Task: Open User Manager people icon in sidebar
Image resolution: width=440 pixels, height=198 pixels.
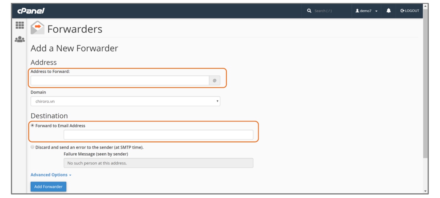Action: tap(20, 39)
